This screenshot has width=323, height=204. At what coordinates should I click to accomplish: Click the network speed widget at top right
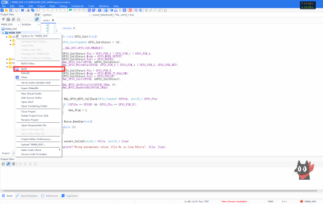307,5
